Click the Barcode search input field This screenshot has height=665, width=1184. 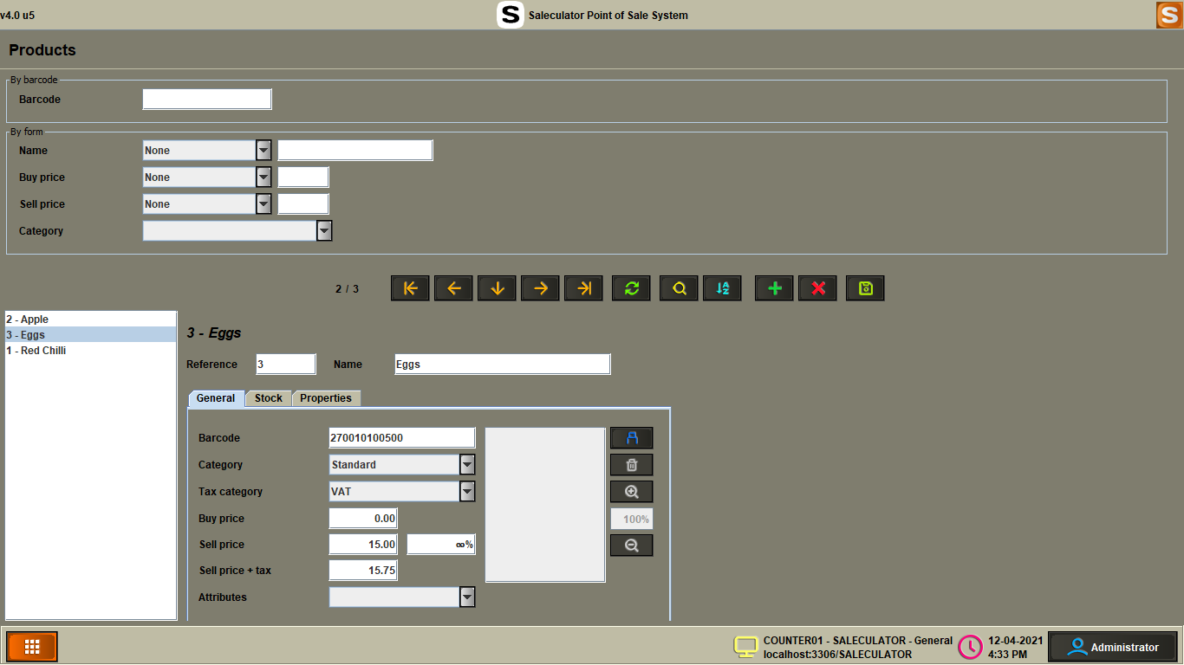click(207, 100)
